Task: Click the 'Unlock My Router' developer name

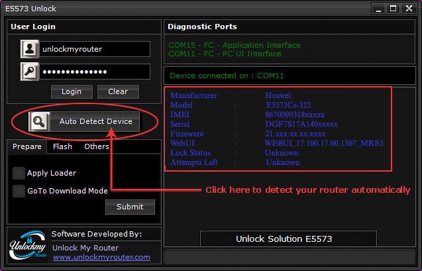Action: click(85, 248)
